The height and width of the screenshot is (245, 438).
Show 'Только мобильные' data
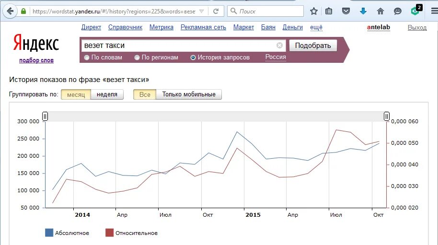pos(189,94)
